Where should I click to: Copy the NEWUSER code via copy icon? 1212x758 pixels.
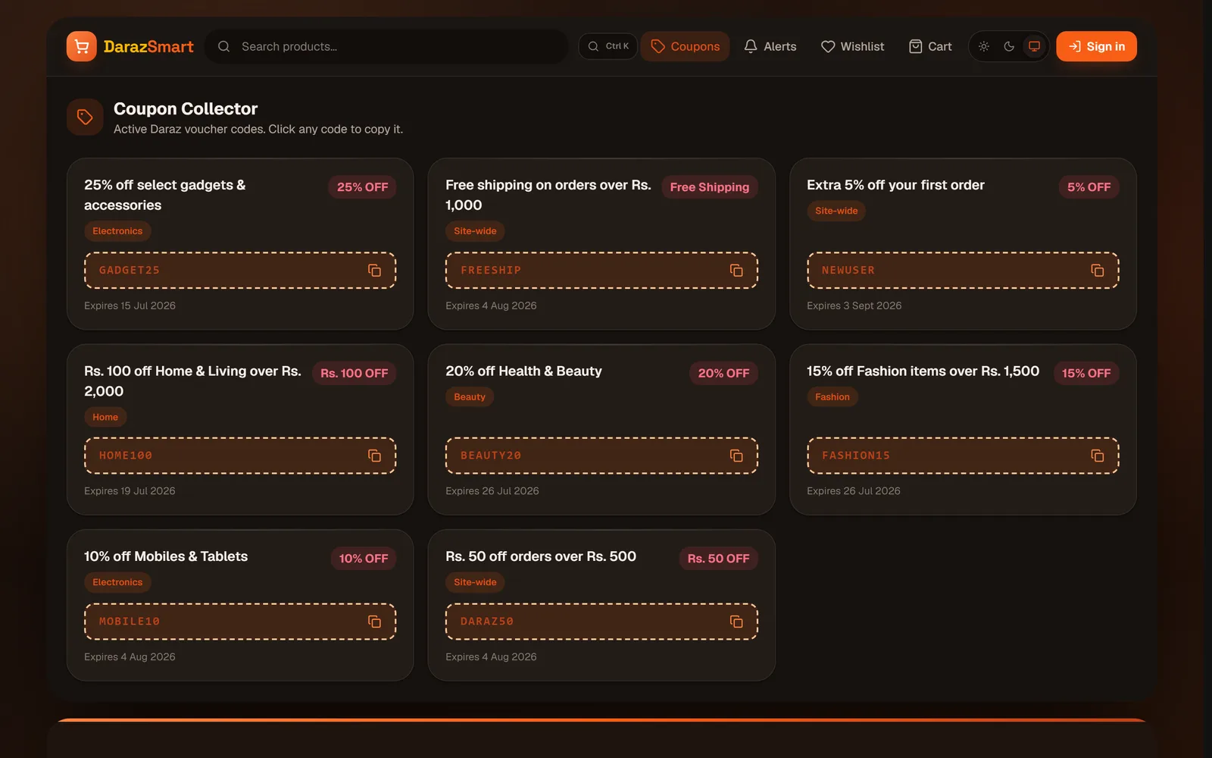[x=1097, y=271]
